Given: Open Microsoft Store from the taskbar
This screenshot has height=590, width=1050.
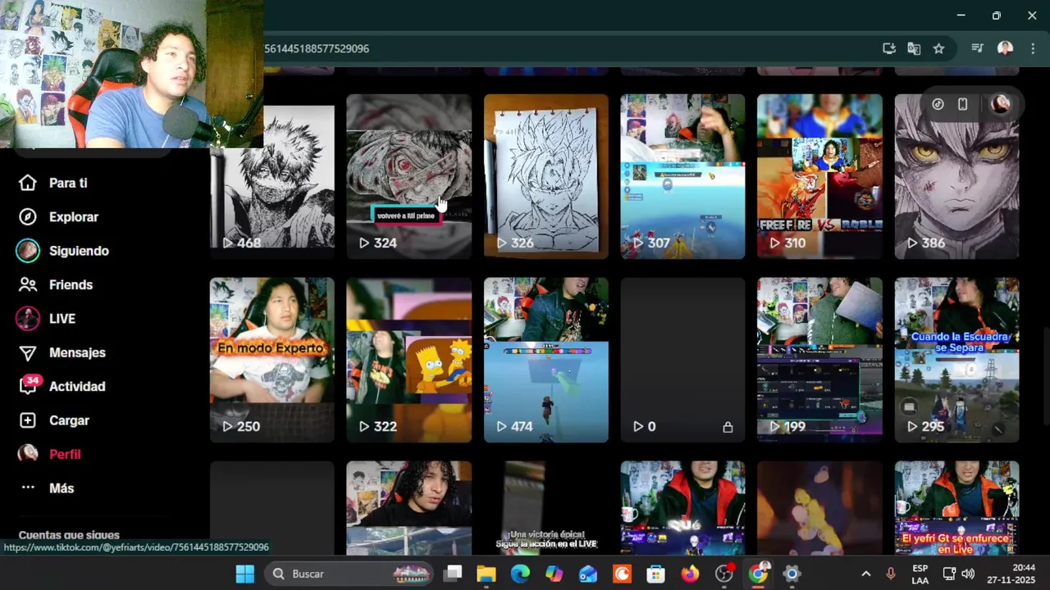Looking at the screenshot, I should 655,574.
